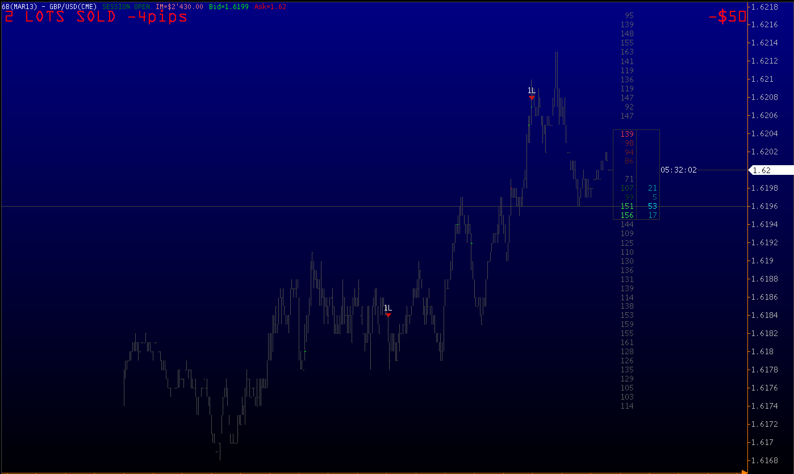Screen dimensions: 794x474
Task: Click the 1.6212 price axis label
Action: coord(764,61)
